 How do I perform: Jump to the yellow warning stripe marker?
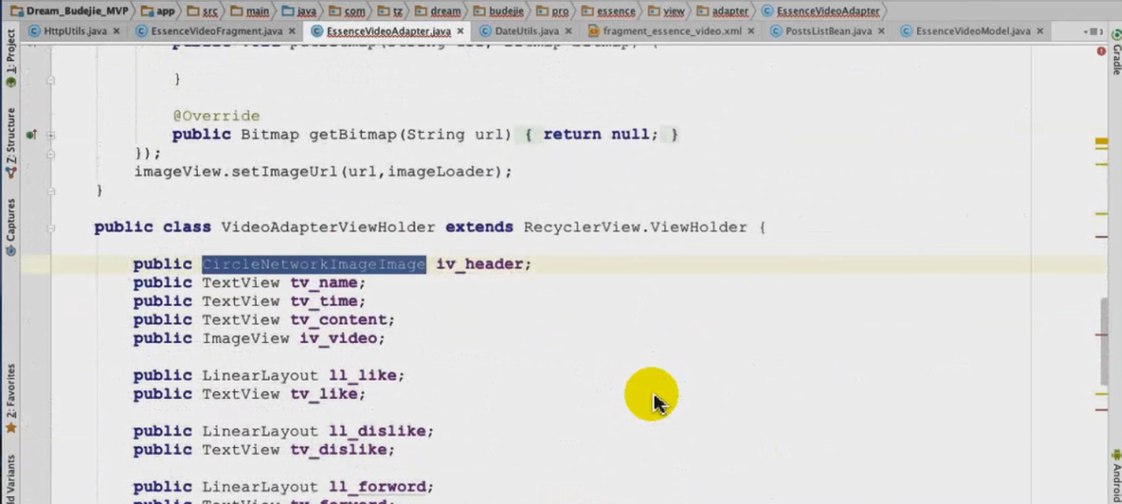click(x=1101, y=141)
